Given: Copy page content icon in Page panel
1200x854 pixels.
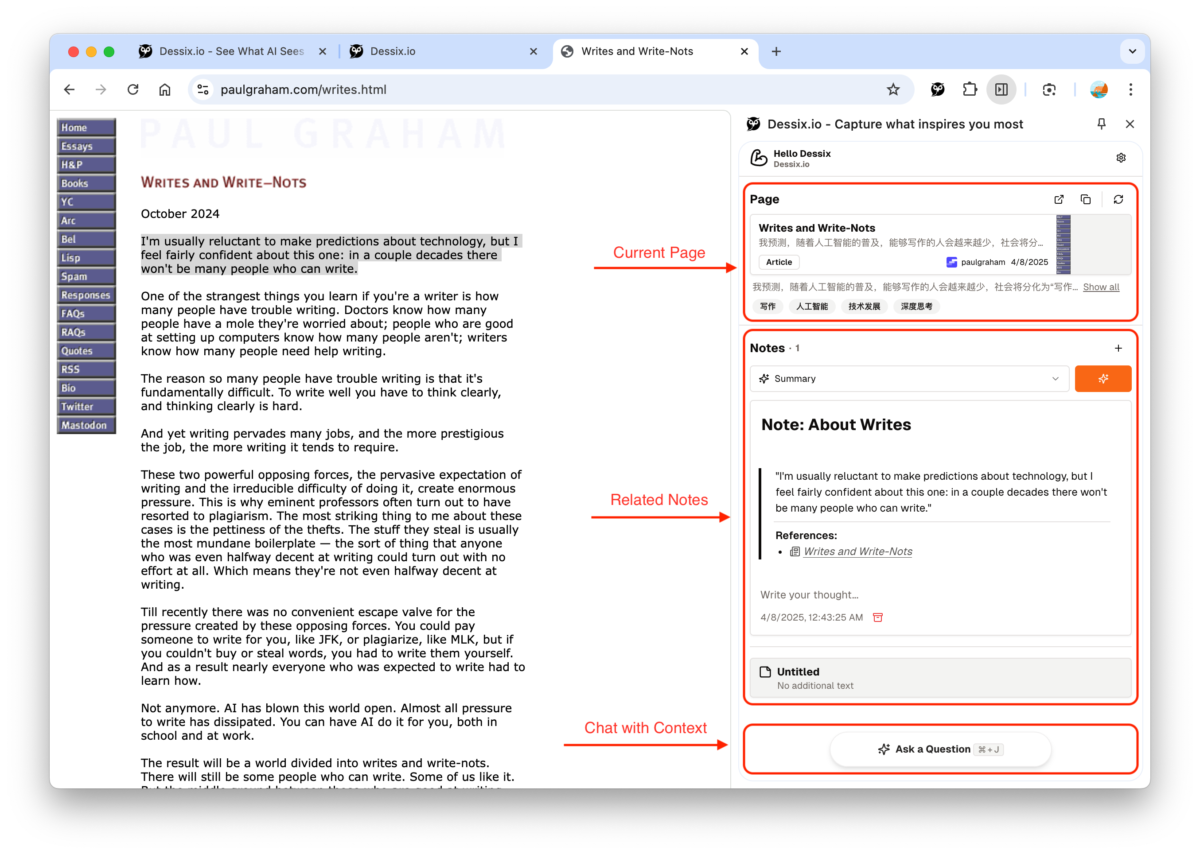Looking at the screenshot, I should (x=1085, y=199).
